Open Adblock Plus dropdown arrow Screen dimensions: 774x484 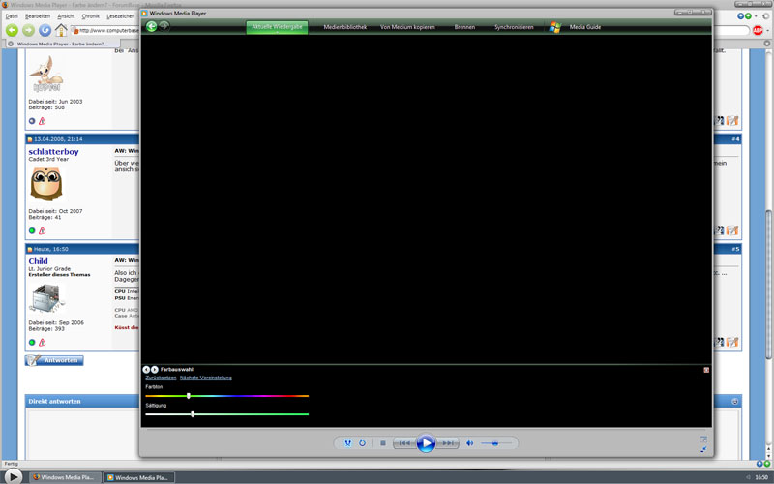[767, 31]
